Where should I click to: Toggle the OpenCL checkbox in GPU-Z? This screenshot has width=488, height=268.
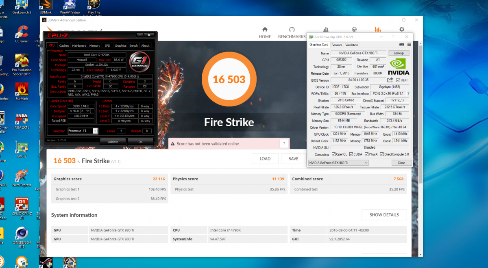pyautogui.click(x=333, y=154)
